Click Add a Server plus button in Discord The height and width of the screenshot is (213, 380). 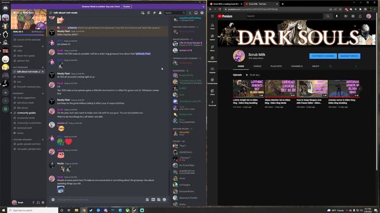pos(5,101)
